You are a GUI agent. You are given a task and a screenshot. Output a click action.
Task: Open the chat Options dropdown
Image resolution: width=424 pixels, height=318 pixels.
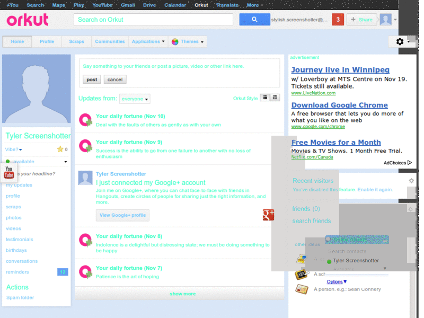tap(337, 282)
